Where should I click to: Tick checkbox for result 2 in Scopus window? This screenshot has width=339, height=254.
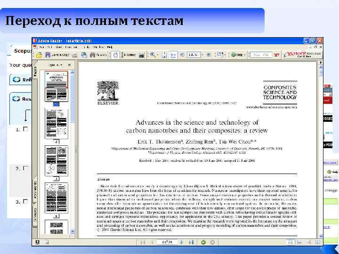click(x=25, y=168)
